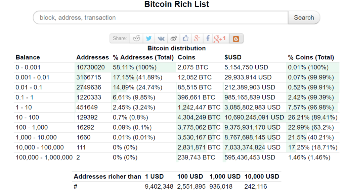Viewport: 344px width, 195px height.
Task: Click the 17.25% (18.71%) cell
Action: coord(313,147)
